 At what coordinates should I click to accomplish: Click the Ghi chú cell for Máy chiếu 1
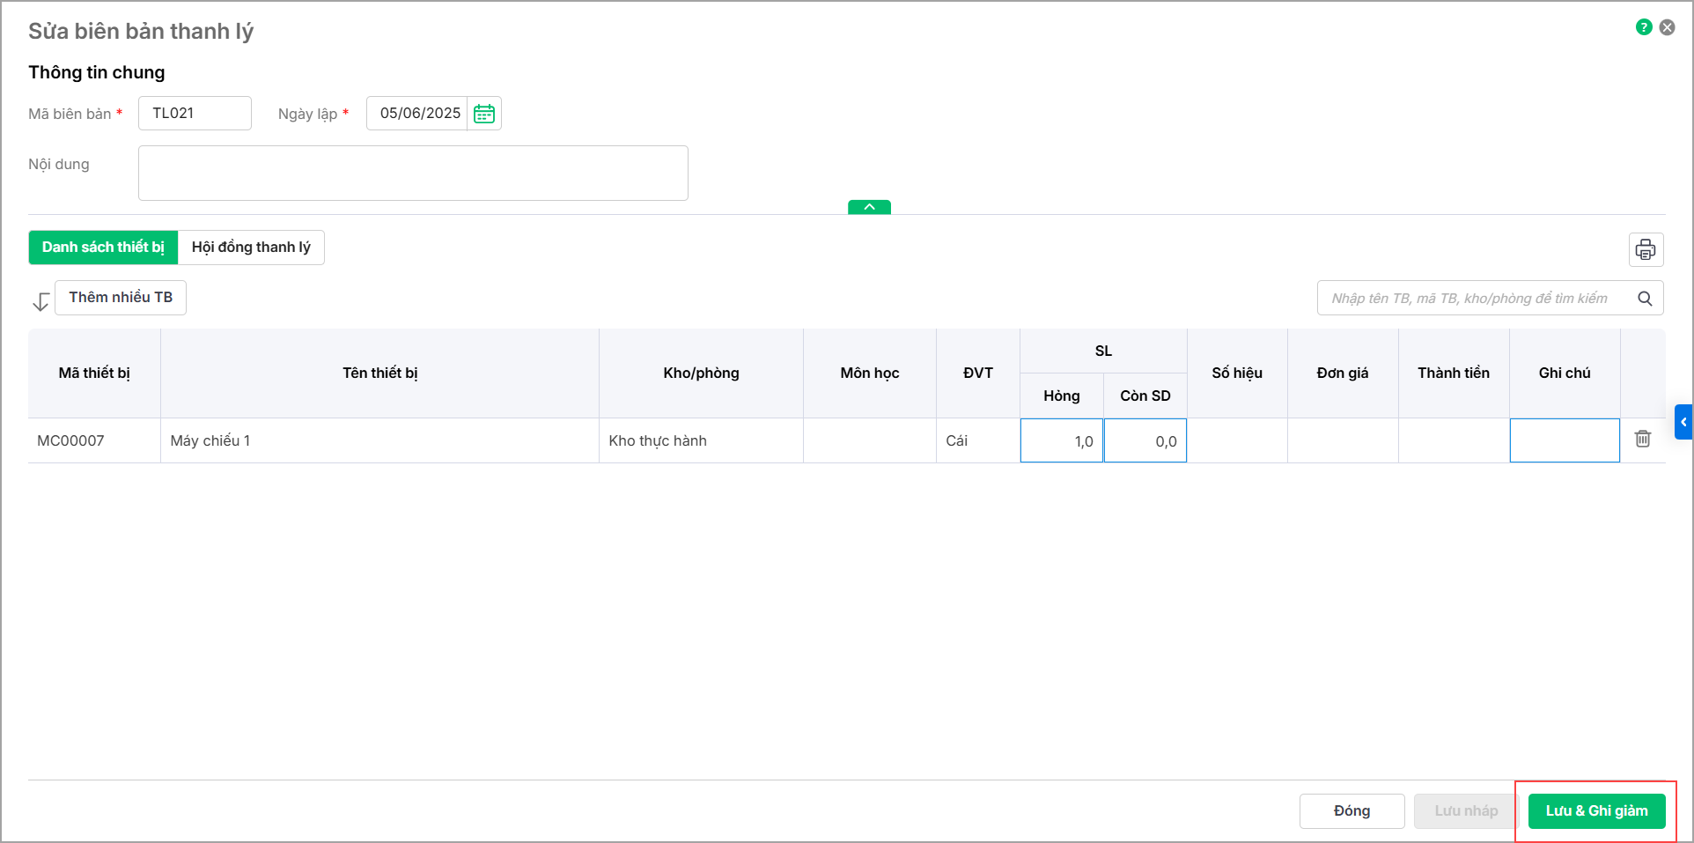(1565, 440)
